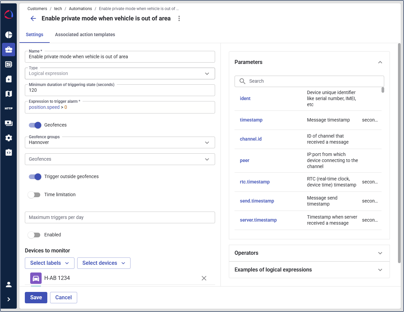This screenshot has width=404, height=312.
Task: Turn off the Geofences toggle
Action: [x=35, y=125]
